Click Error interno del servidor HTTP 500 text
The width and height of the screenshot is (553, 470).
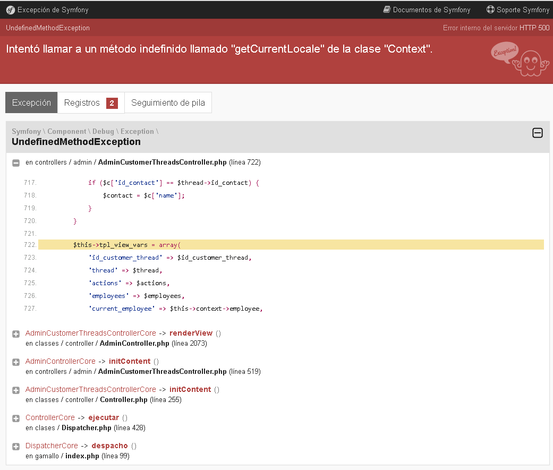496,28
